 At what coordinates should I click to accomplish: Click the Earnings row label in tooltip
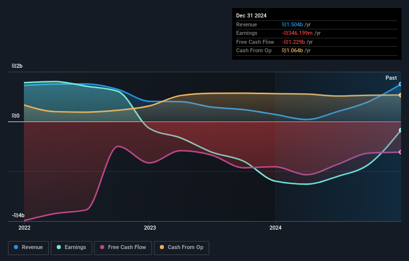[247, 33]
